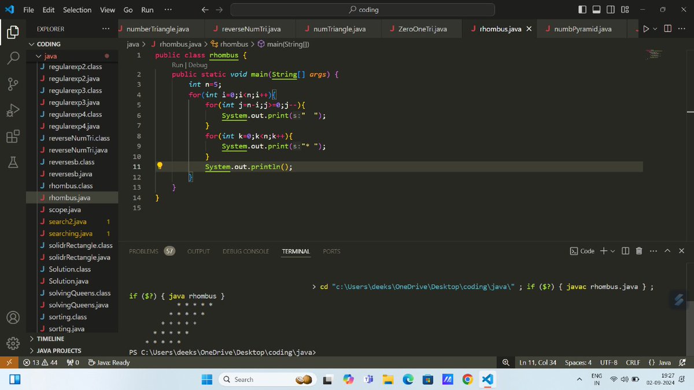Open the Run and Debug view
694x390 pixels.
tap(13, 110)
